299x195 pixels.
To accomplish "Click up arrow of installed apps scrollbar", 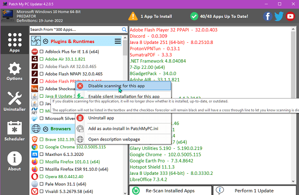I will click(x=293, y=29).
